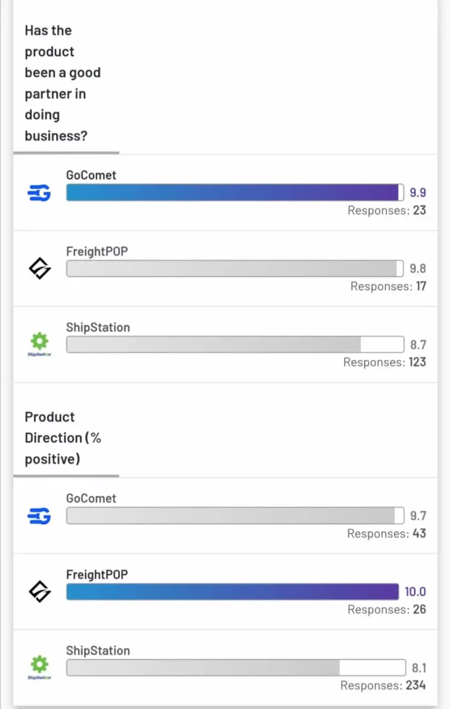Select GoComet's 9.7 product direction bar
The image size is (450, 709).
point(235,515)
